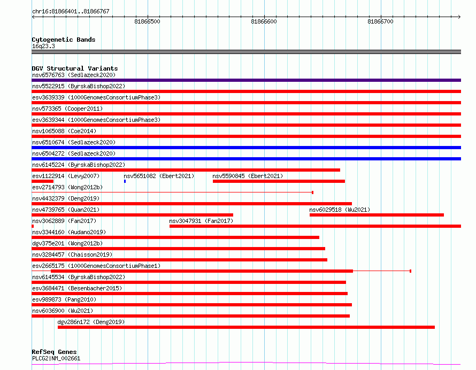Viewport: 476px width, 370px height.
Task: Click the nsv4739765 (Quan2021) label
Action: click(66, 210)
